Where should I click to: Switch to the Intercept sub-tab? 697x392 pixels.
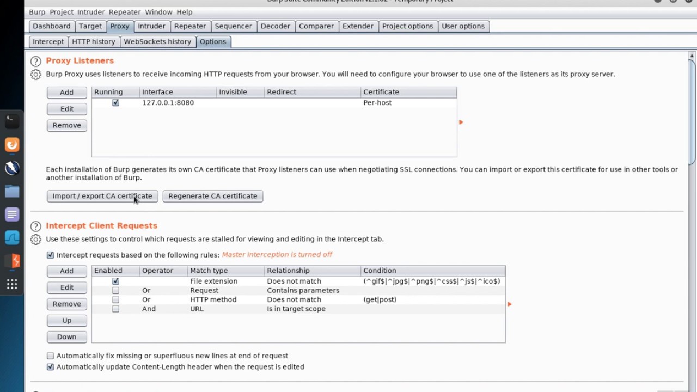point(48,41)
